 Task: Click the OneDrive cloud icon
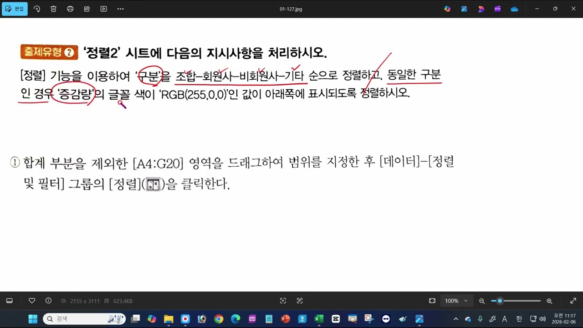coord(514,9)
